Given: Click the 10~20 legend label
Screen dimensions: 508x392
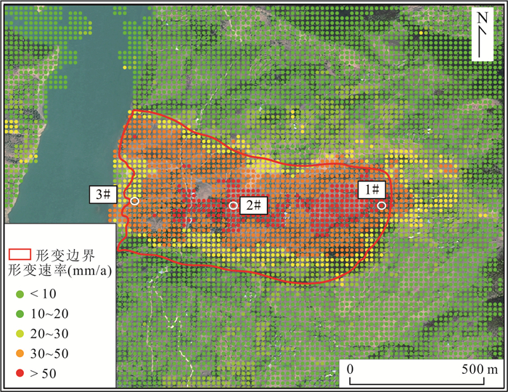Looking at the screenshot, I should pyautogui.click(x=49, y=314).
